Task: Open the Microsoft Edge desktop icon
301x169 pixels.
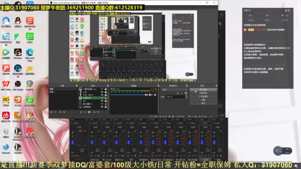Action: click(x=30, y=52)
